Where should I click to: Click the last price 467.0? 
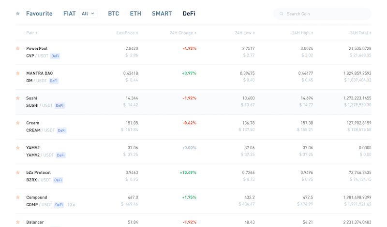[133, 198]
